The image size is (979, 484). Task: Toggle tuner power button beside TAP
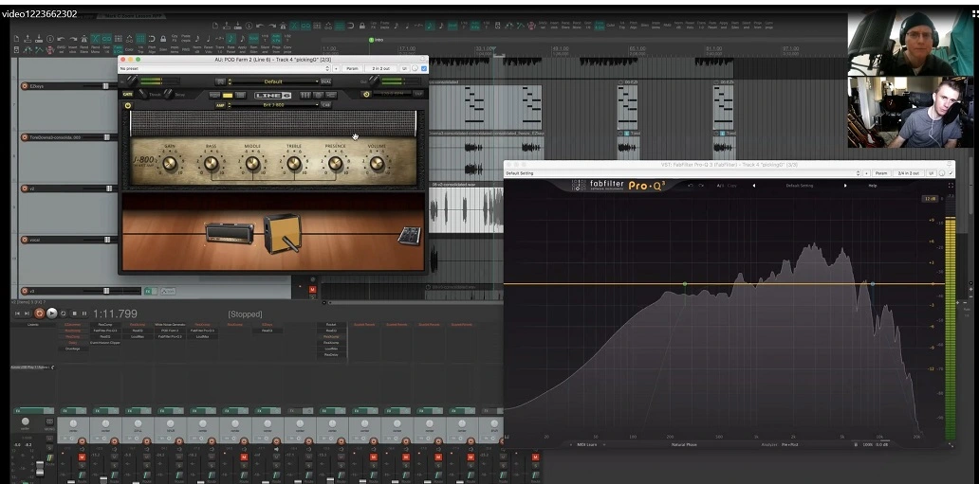point(366,94)
